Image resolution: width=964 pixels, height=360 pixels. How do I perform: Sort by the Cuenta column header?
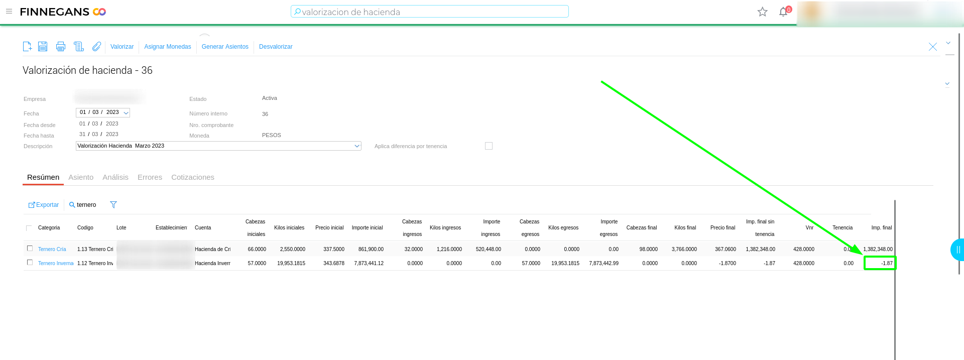(203, 228)
